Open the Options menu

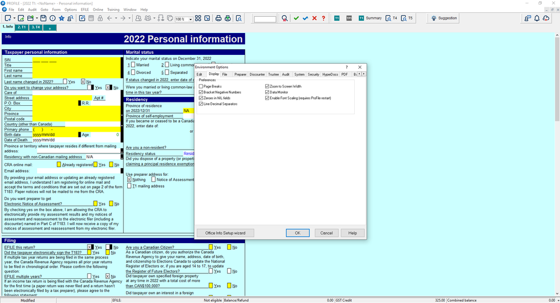pos(71,10)
